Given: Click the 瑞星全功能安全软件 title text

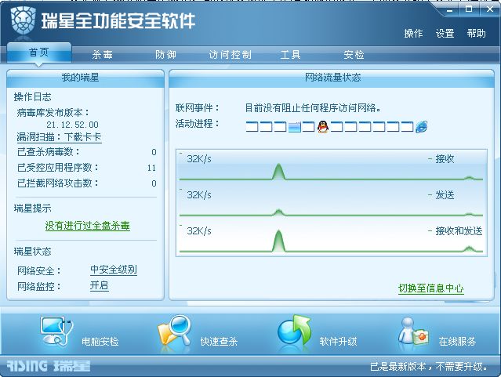Looking at the screenshot, I should tap(118, 21).
